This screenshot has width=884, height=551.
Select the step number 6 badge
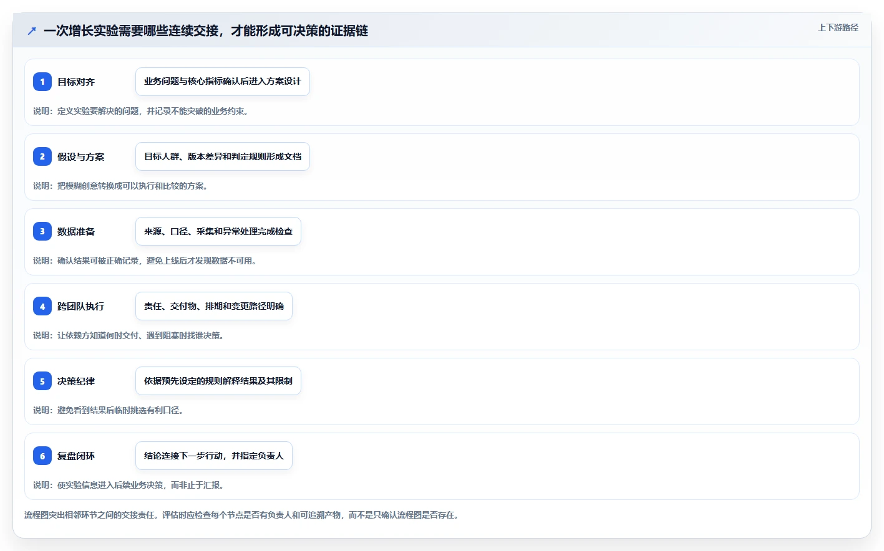coord(42,456)
